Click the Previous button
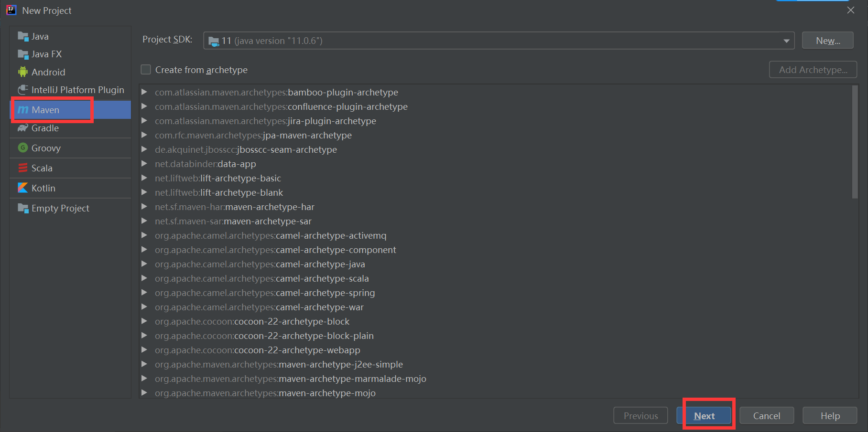Viewport: 868px width, 432px height. coord(640,416)
